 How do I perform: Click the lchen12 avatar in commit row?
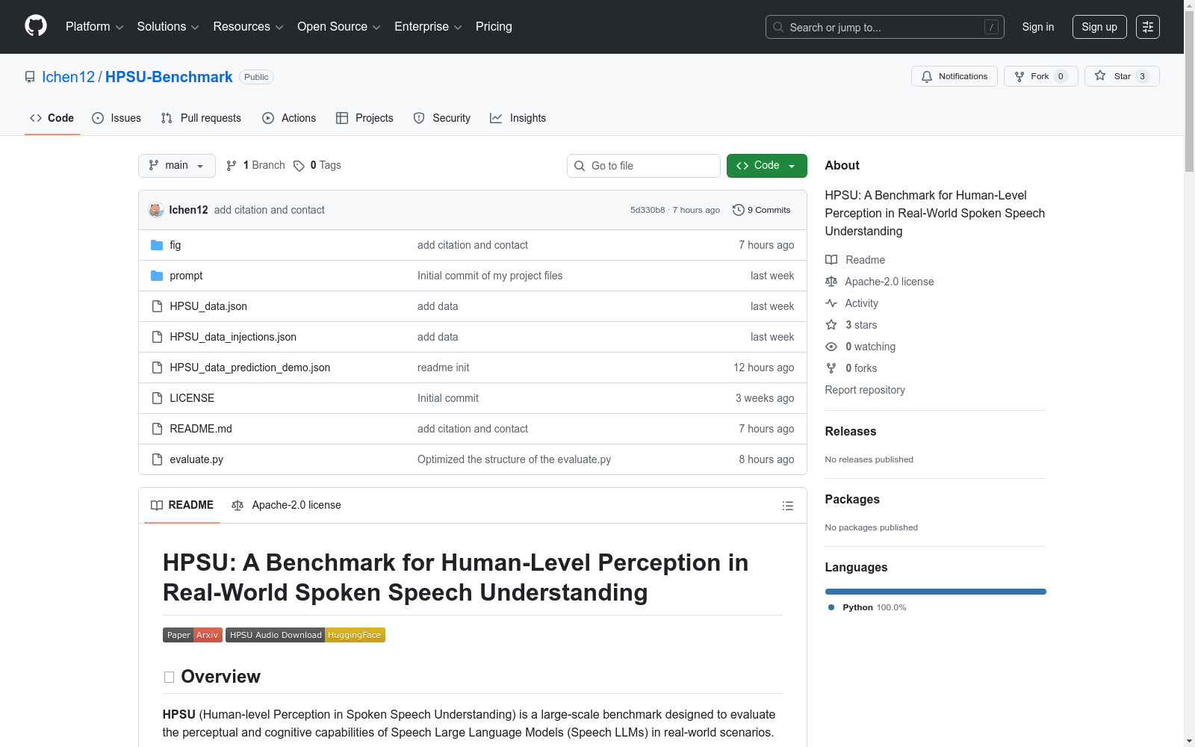coord(156,210)
